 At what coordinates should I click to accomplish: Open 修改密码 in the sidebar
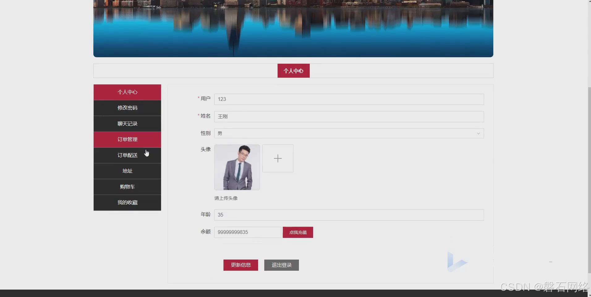127,108
